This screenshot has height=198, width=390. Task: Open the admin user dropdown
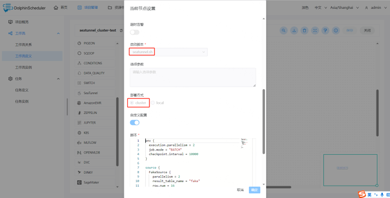(376, 8)
